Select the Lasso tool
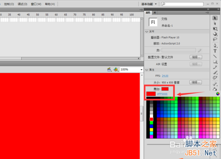 (215, 39)
